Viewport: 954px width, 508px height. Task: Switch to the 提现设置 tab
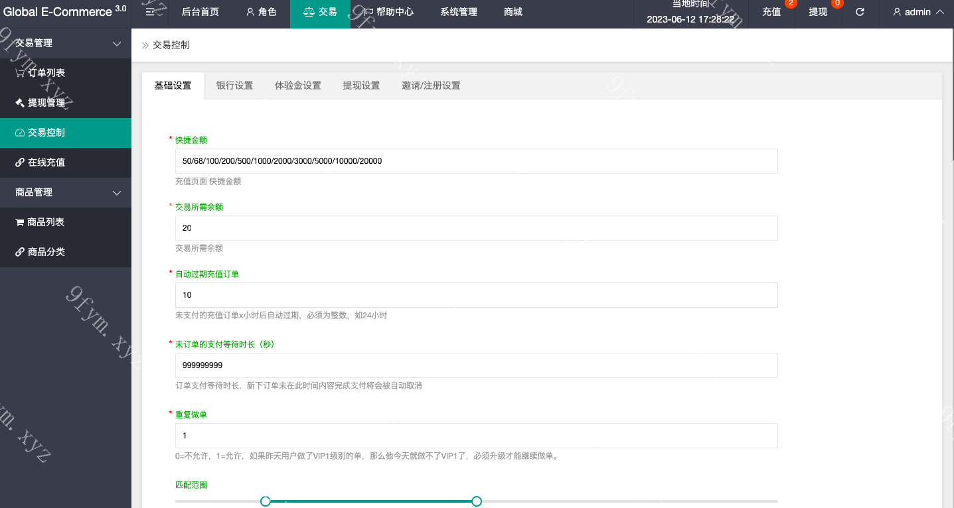click(361, 86)
